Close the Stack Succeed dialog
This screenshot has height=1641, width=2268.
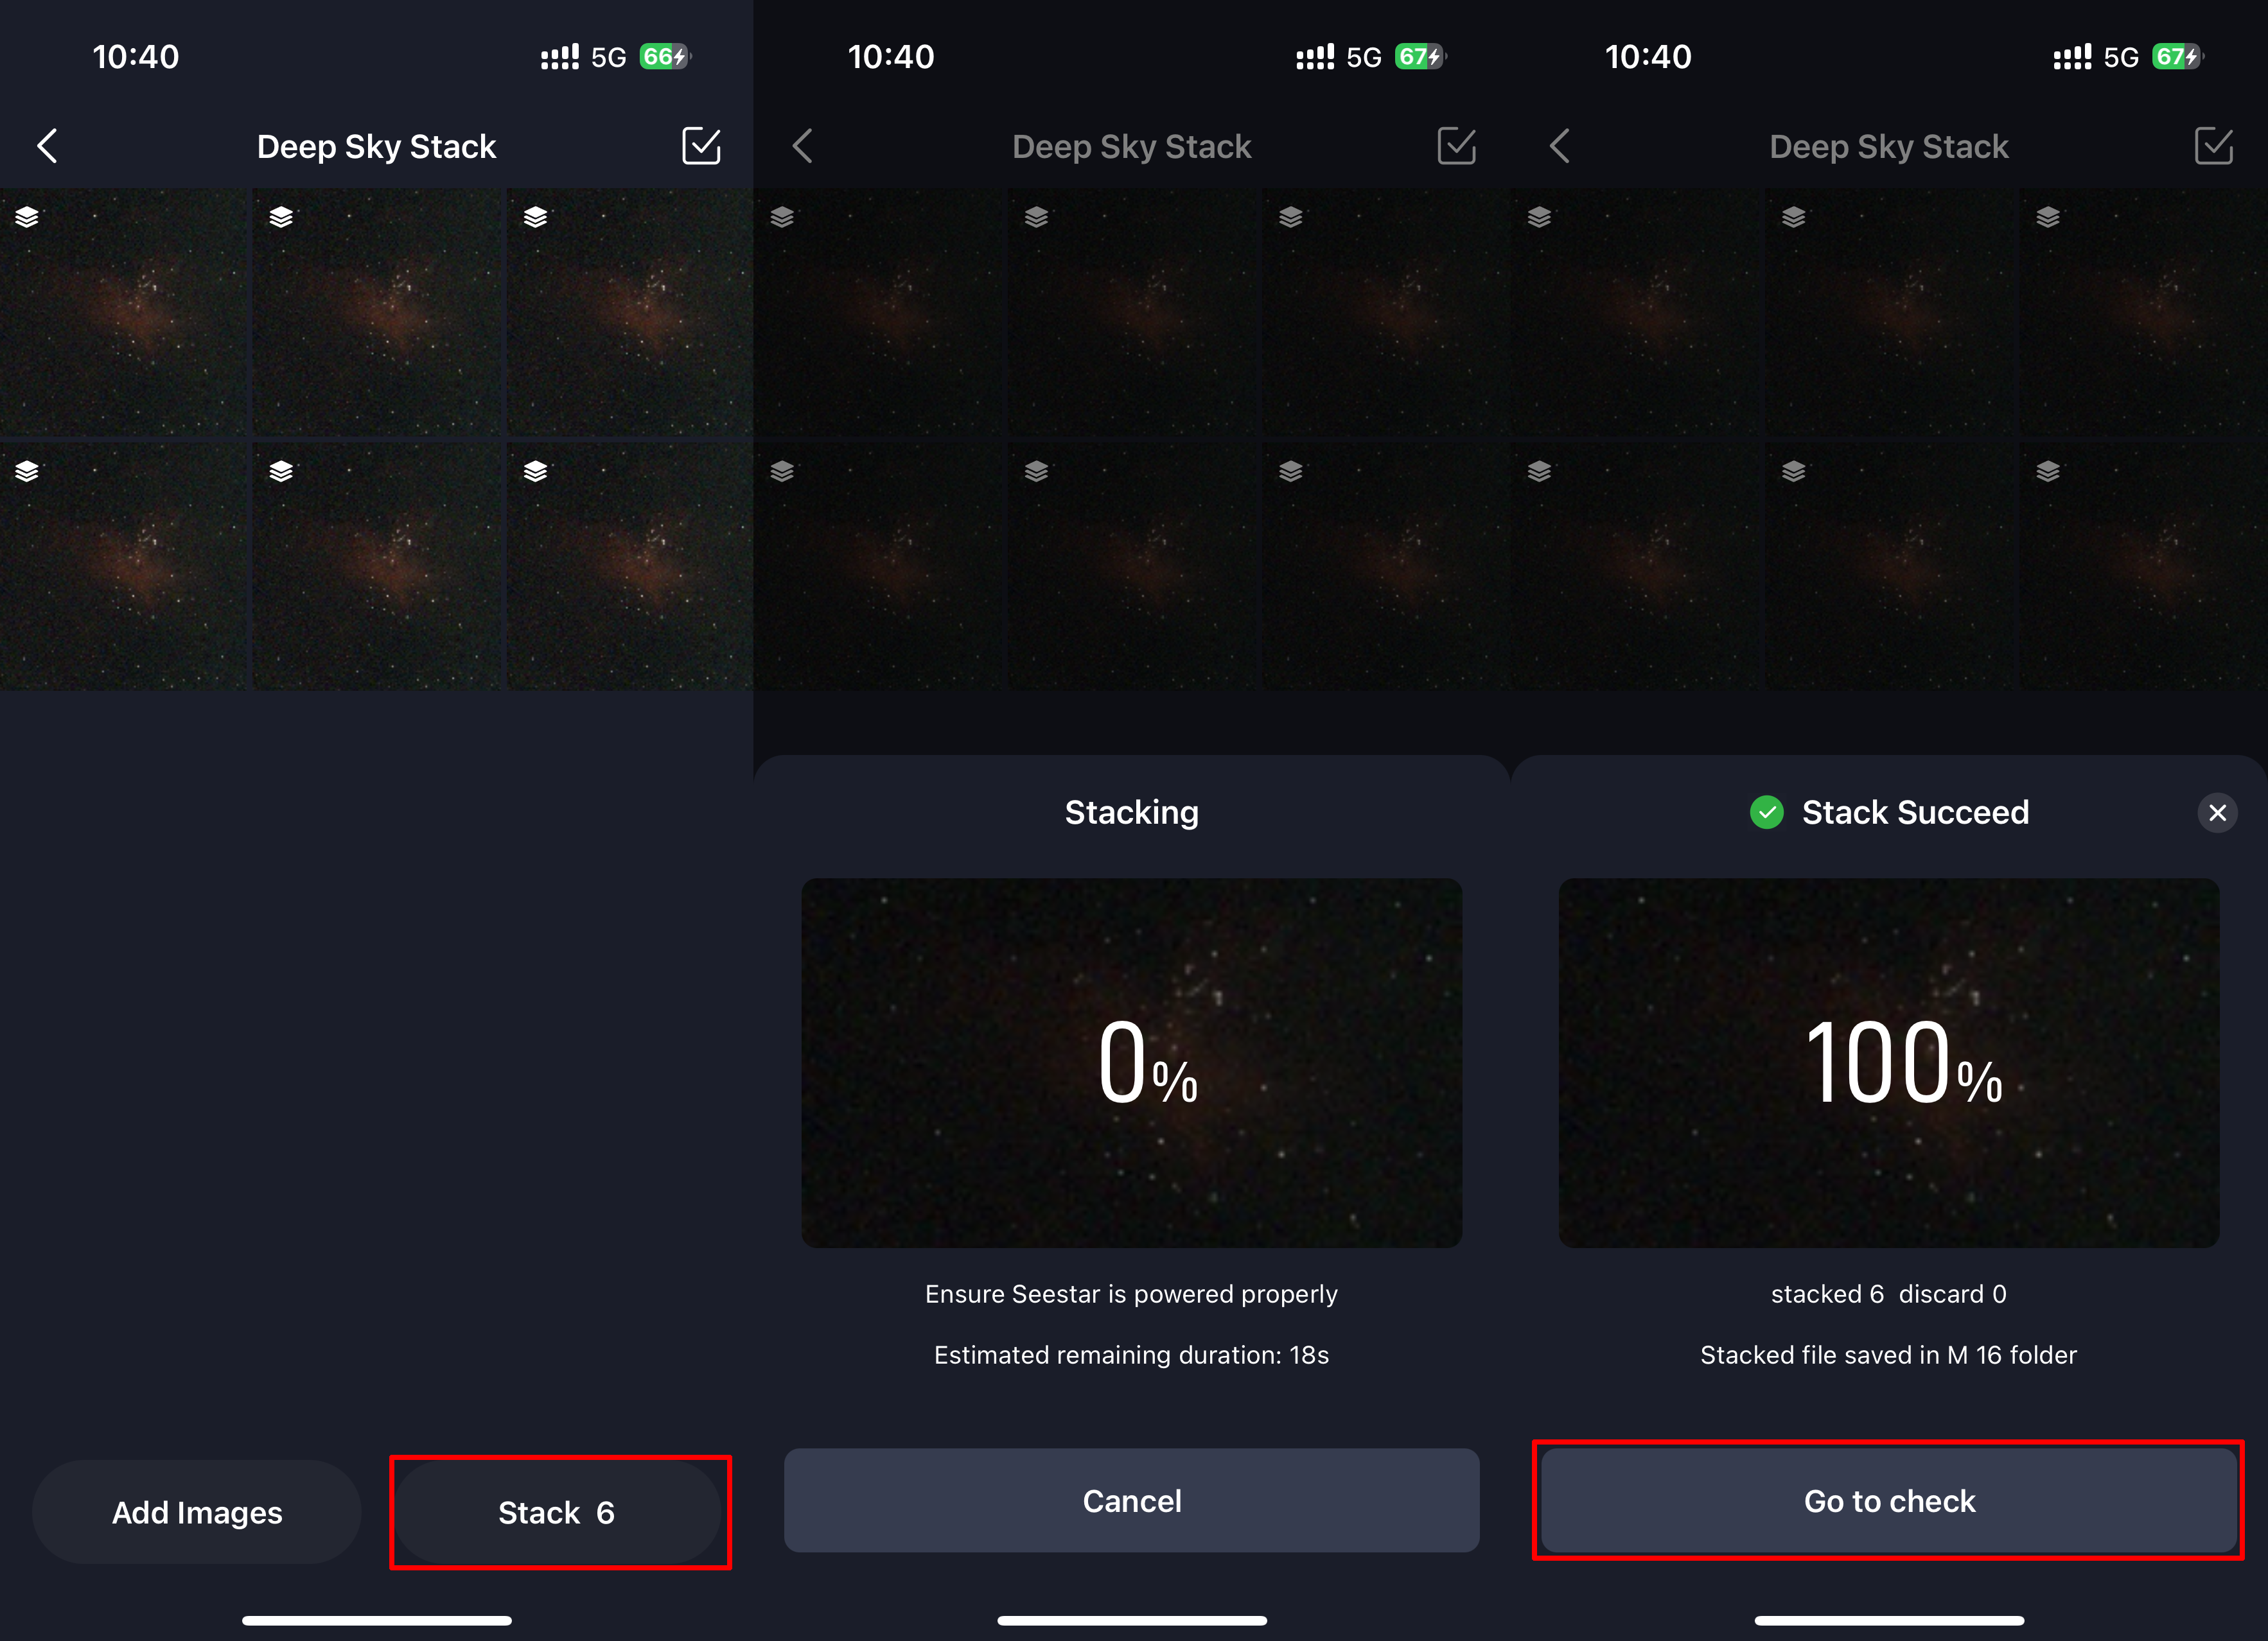coord(2216,813)
